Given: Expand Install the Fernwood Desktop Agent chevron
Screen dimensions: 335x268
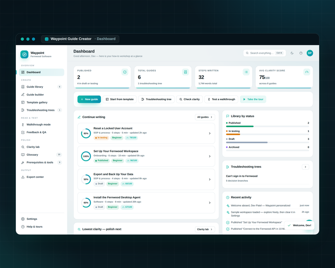Looking at the screenshot, I should [210, 203].
